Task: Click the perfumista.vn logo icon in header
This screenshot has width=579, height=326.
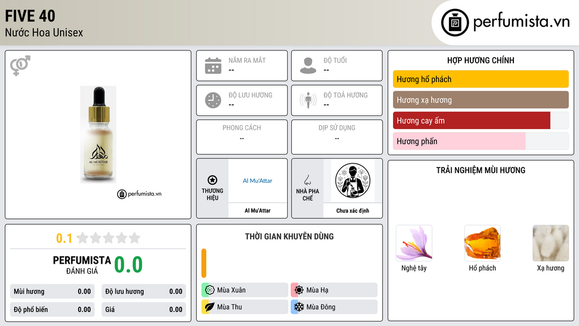Action: pyautogui.click(x=455, y=23)
